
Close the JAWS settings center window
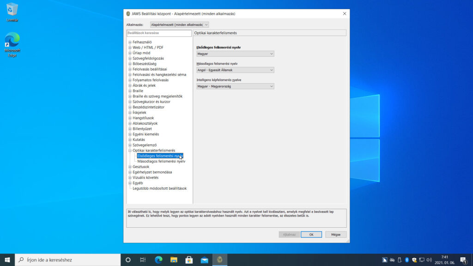345,13
